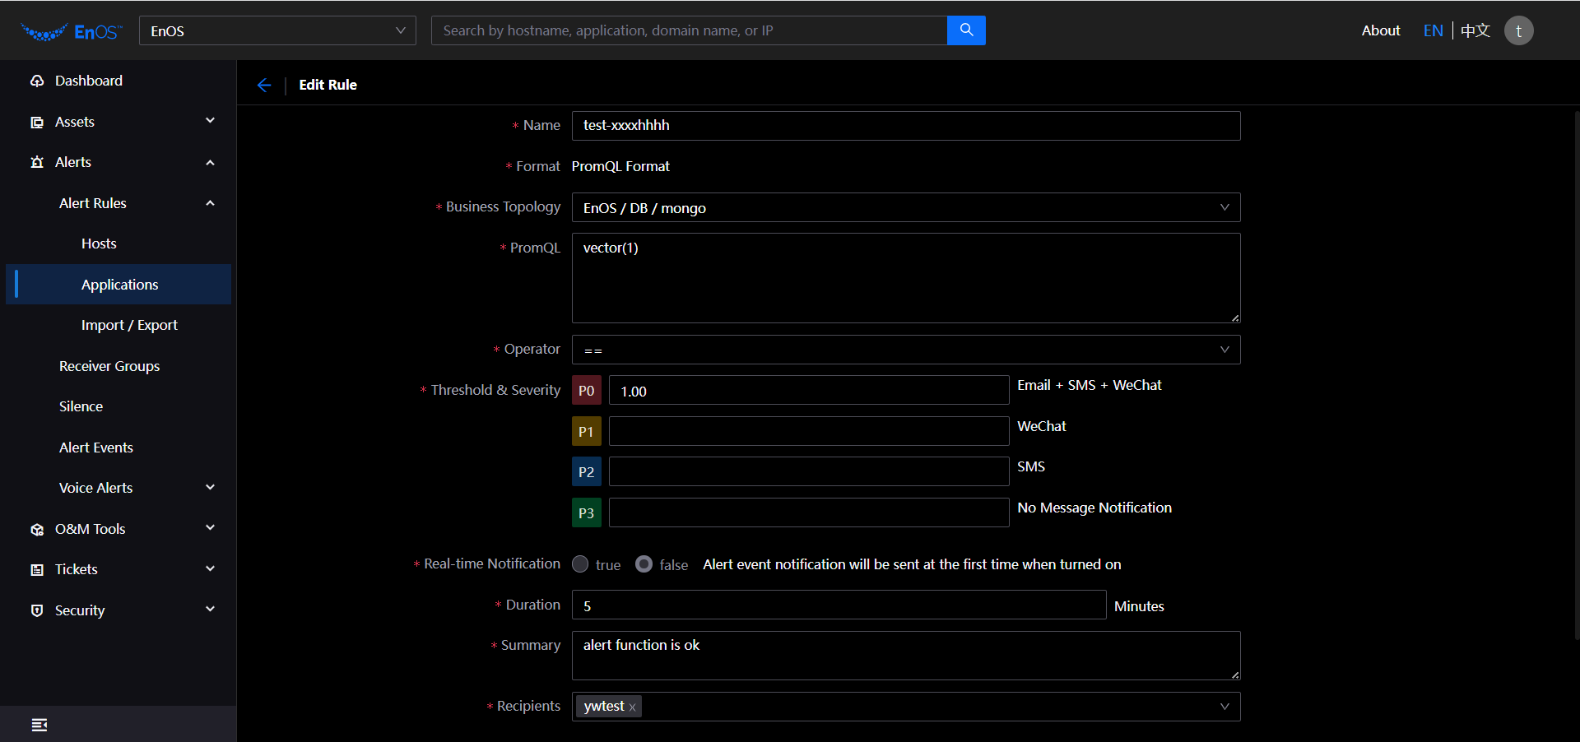Image resolution: width=1580 pixels, height=742 pixels.
Task: Open the Business Topology dropdown
Action: [906, 207]
